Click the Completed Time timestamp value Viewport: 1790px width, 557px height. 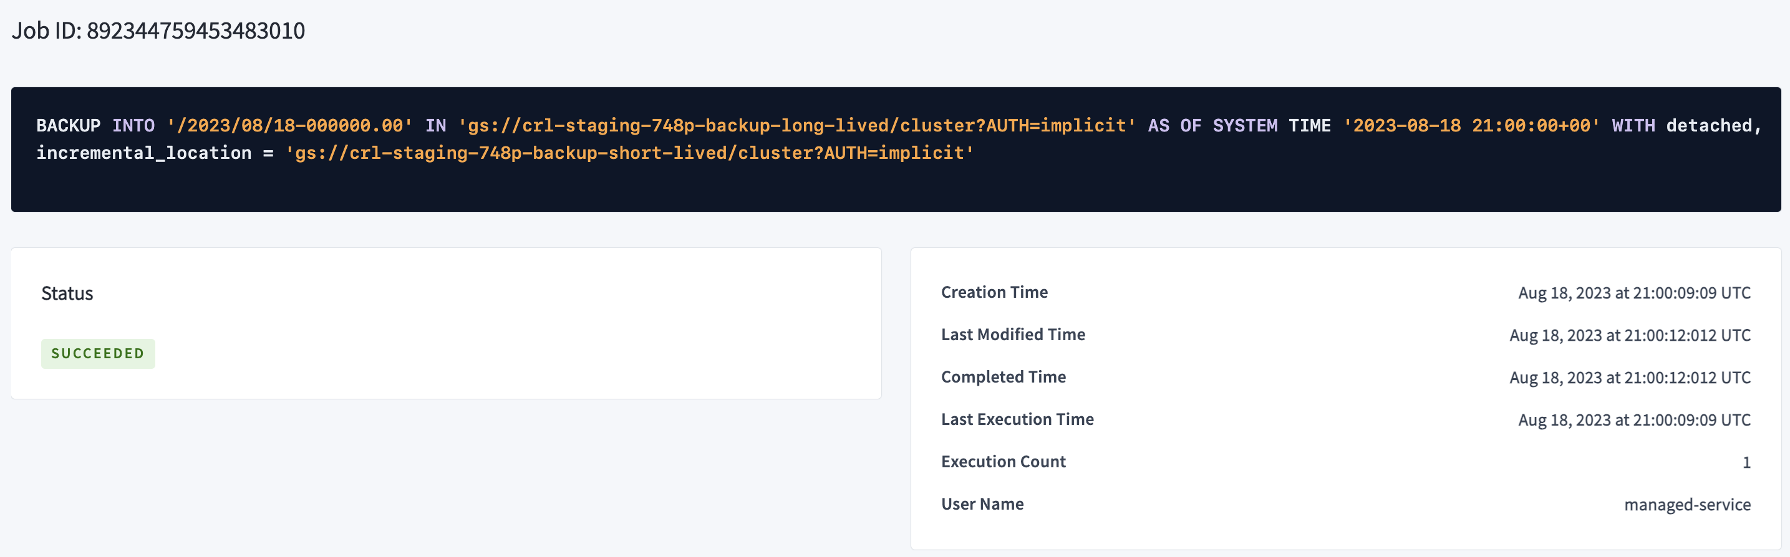click(x=1630, y=378)
